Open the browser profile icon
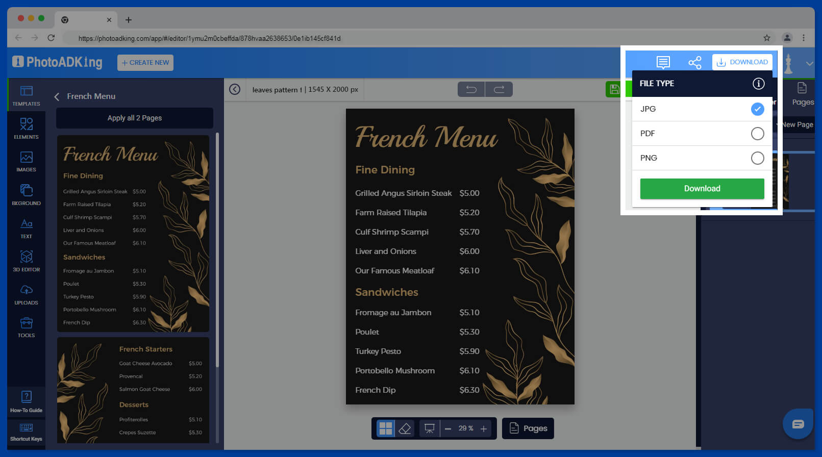The height and width of the screenshot is (457, 822). (x=787, y=38)
